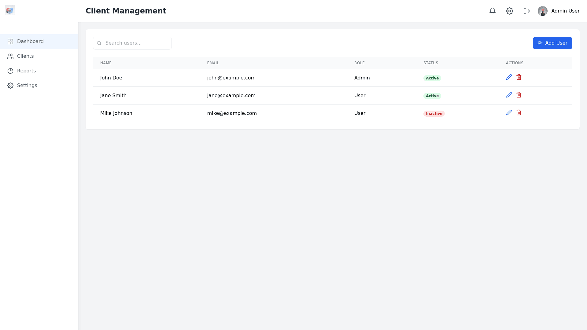Screen dimensions: 587x330
Task: Click the search magnifier icon in the search bar
Action: point(99,43)
